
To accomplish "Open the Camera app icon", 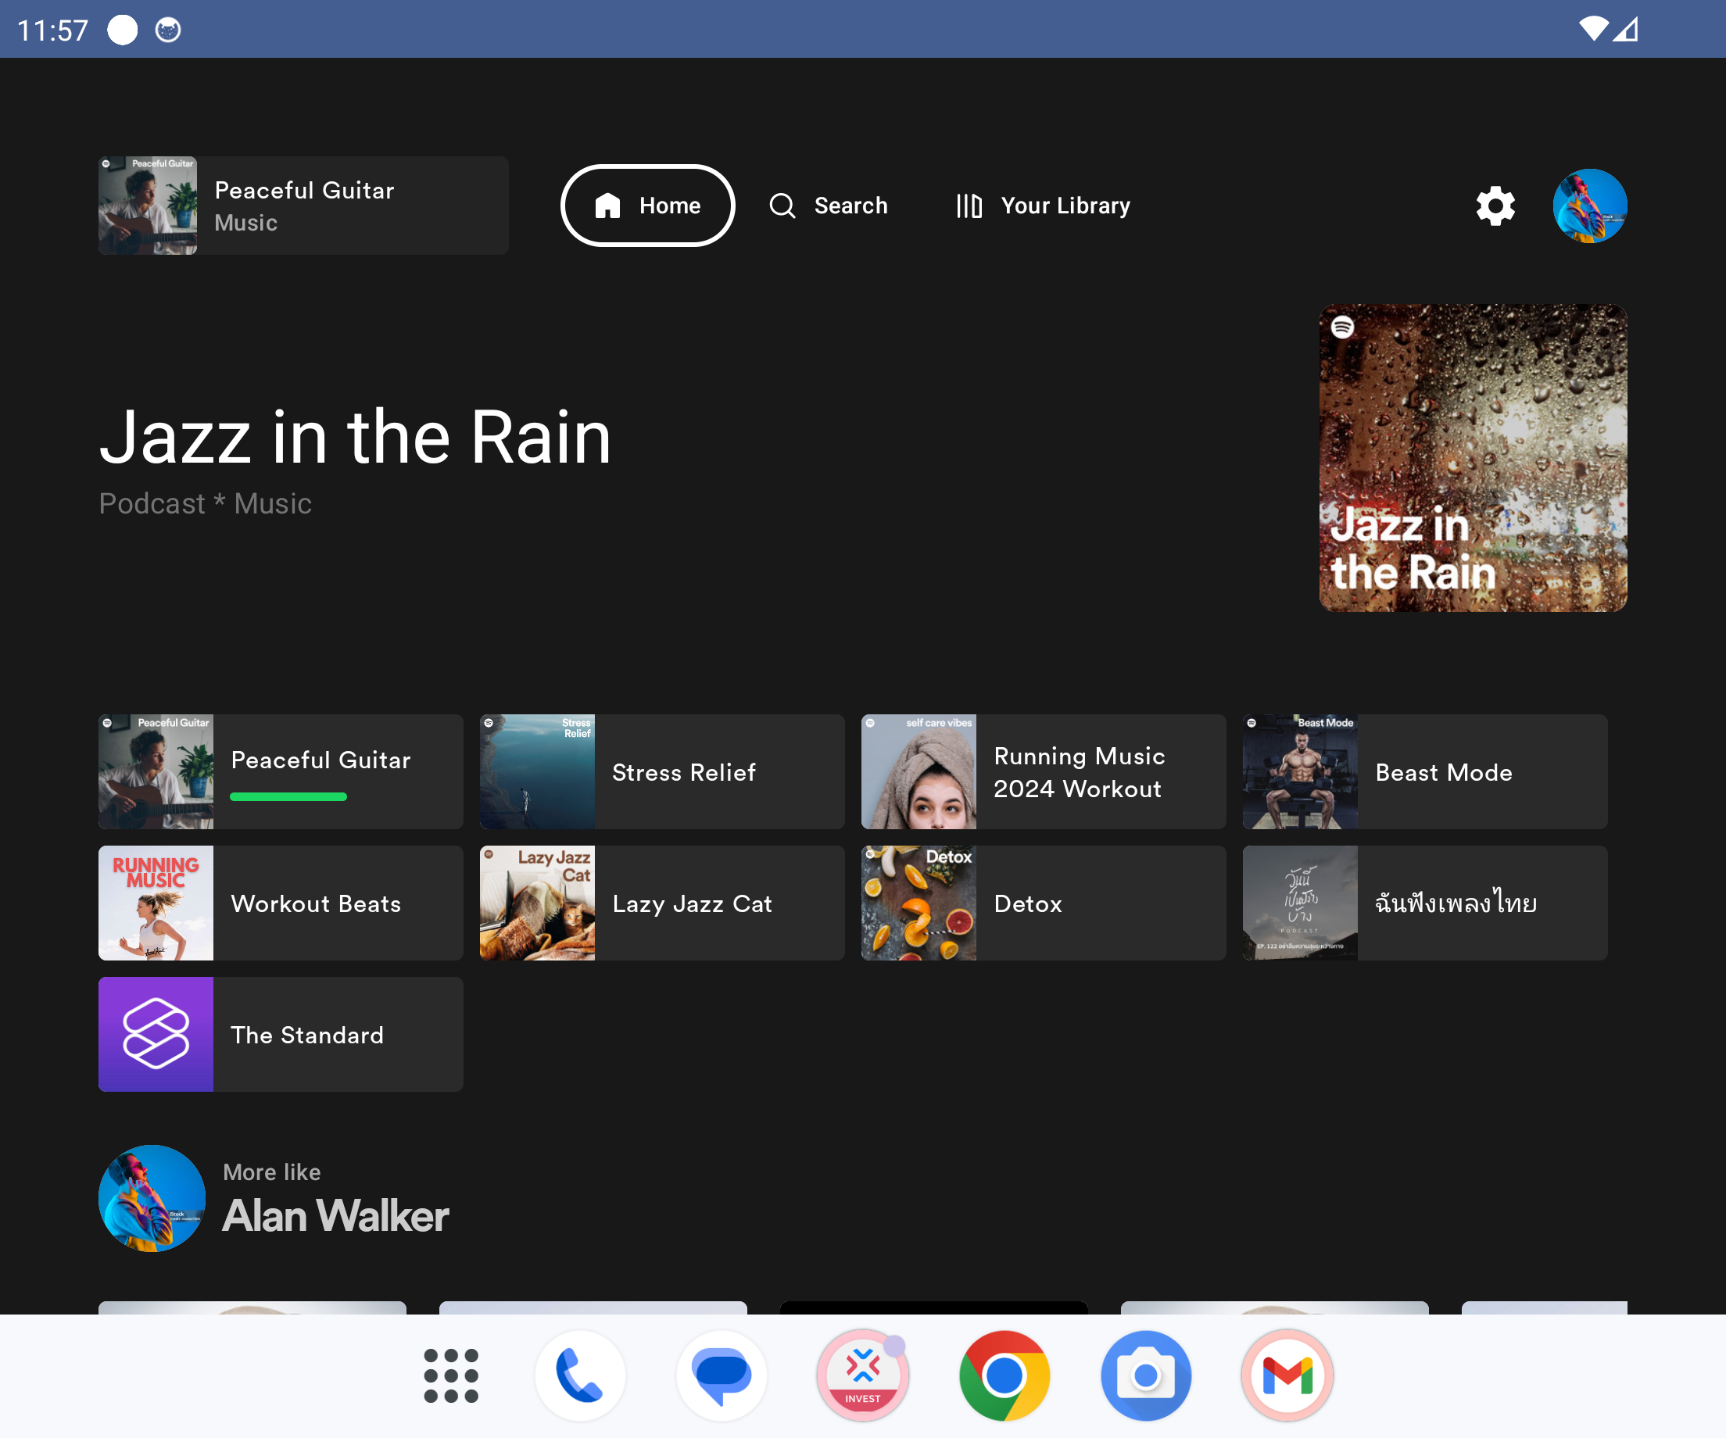I will [x=1146, y=1375].
